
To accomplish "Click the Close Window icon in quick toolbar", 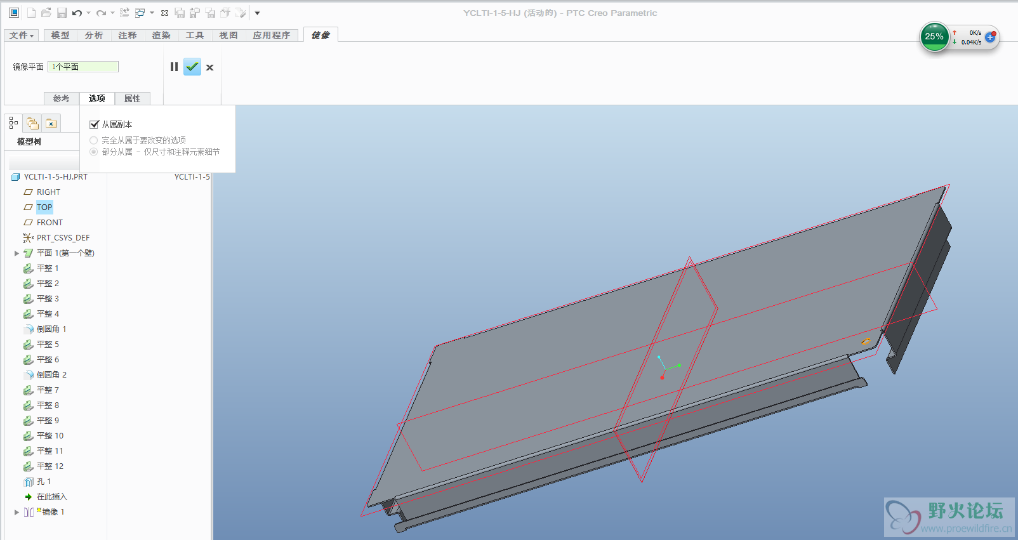I will [164, 13].
